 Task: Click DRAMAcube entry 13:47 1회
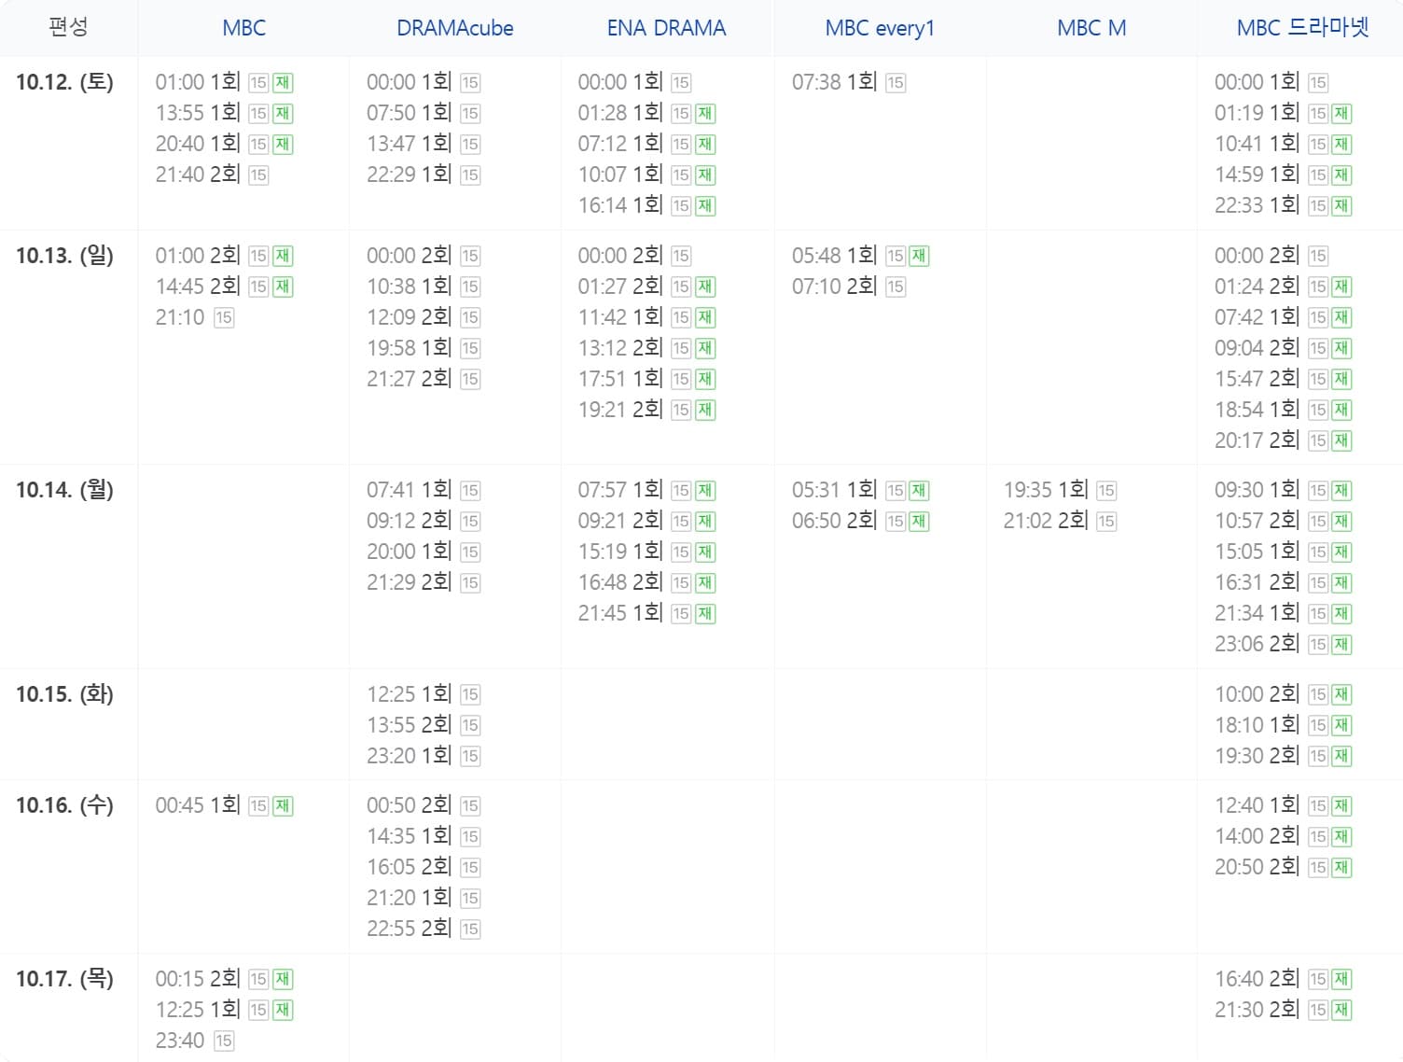[409, 144]
